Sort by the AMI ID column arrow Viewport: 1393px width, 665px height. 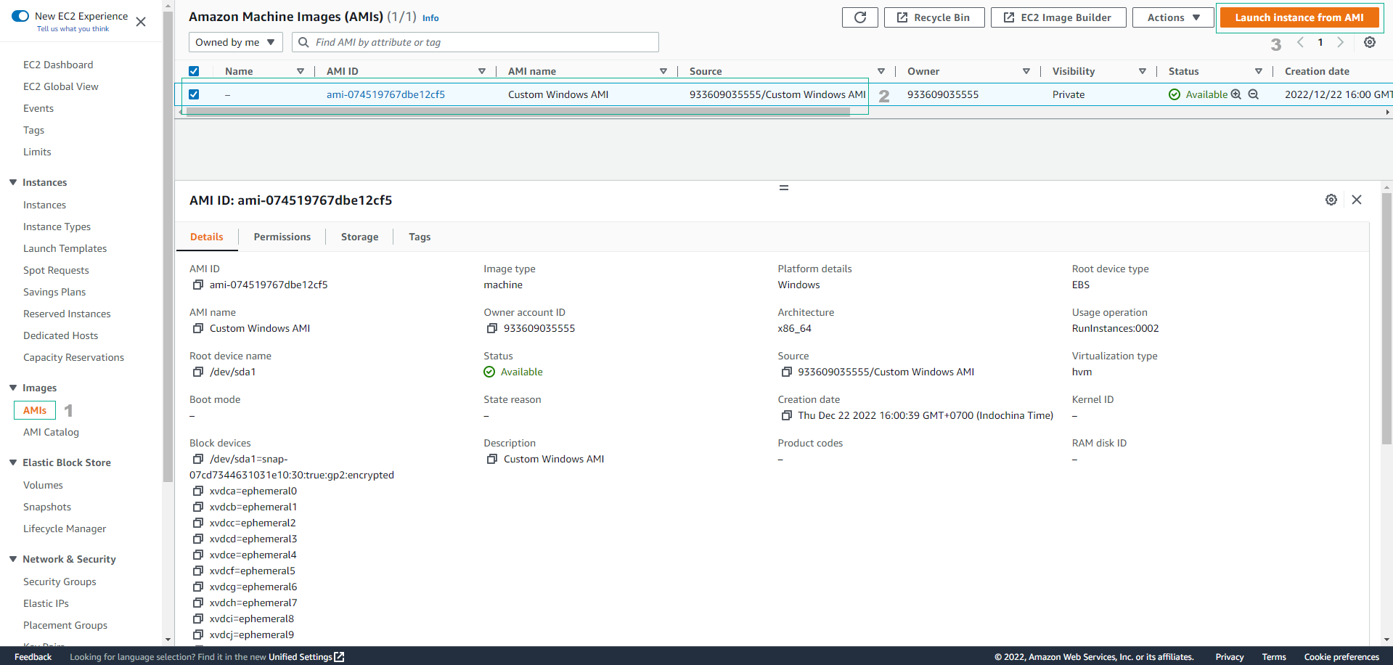click(482, 71)
